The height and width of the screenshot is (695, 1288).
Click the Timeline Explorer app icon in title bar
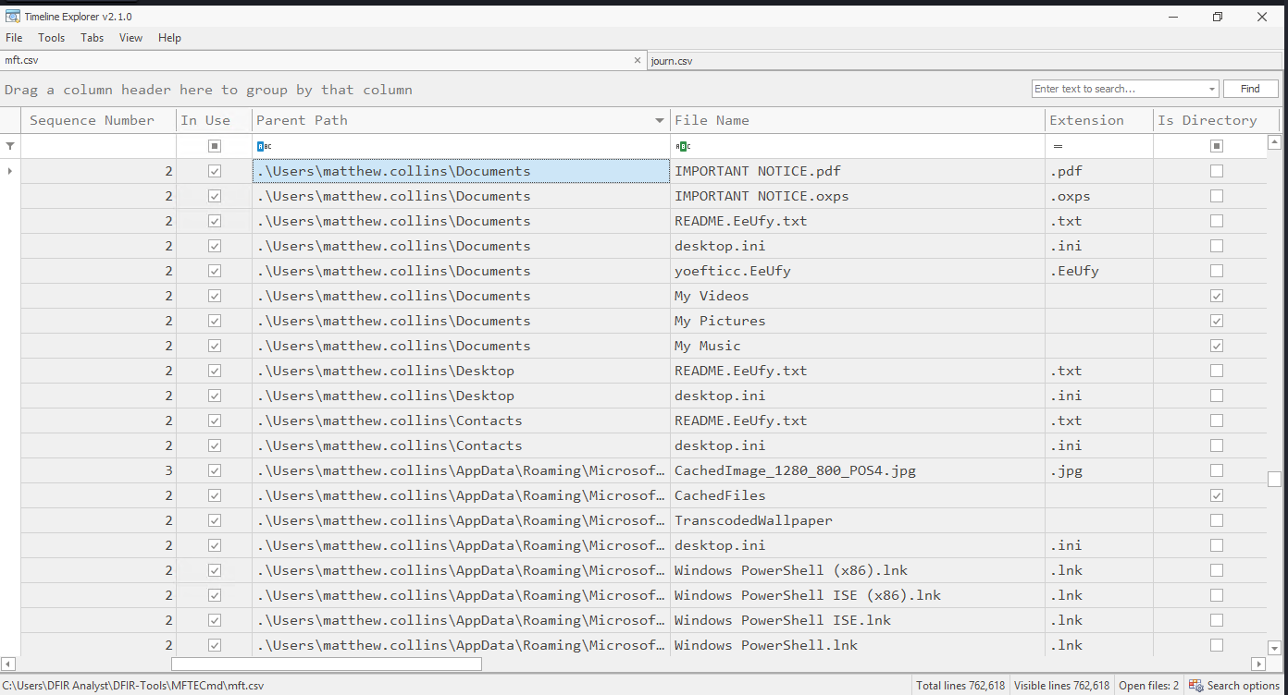click(x=13, y=16)
